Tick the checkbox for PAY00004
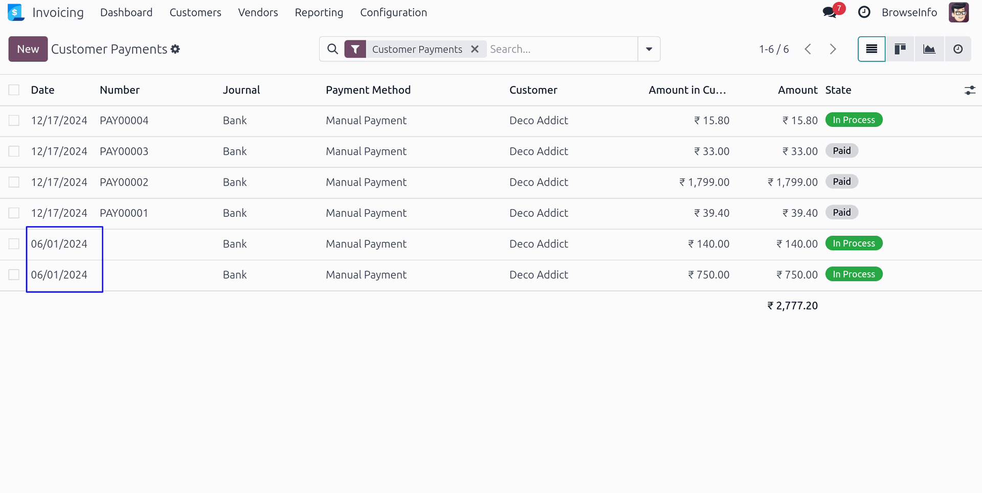This screenshot has width=982, height=493. point(14,121)
